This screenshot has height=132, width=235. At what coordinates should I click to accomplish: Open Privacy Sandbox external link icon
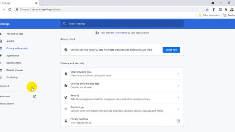pos(178,121)
